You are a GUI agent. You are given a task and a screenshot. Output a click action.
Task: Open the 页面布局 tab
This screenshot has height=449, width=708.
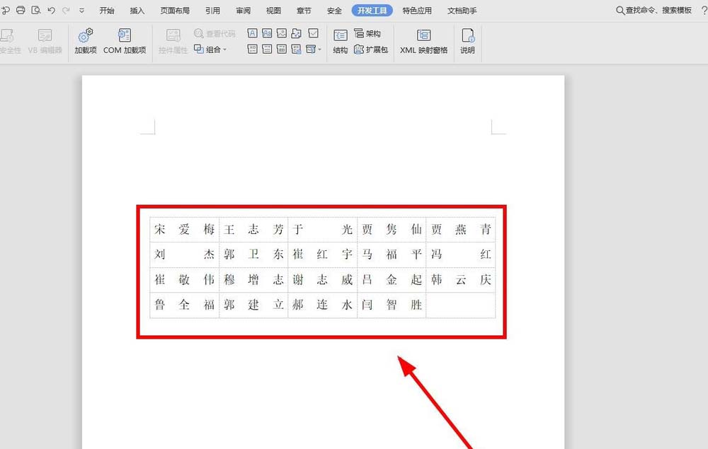(175, 11)
